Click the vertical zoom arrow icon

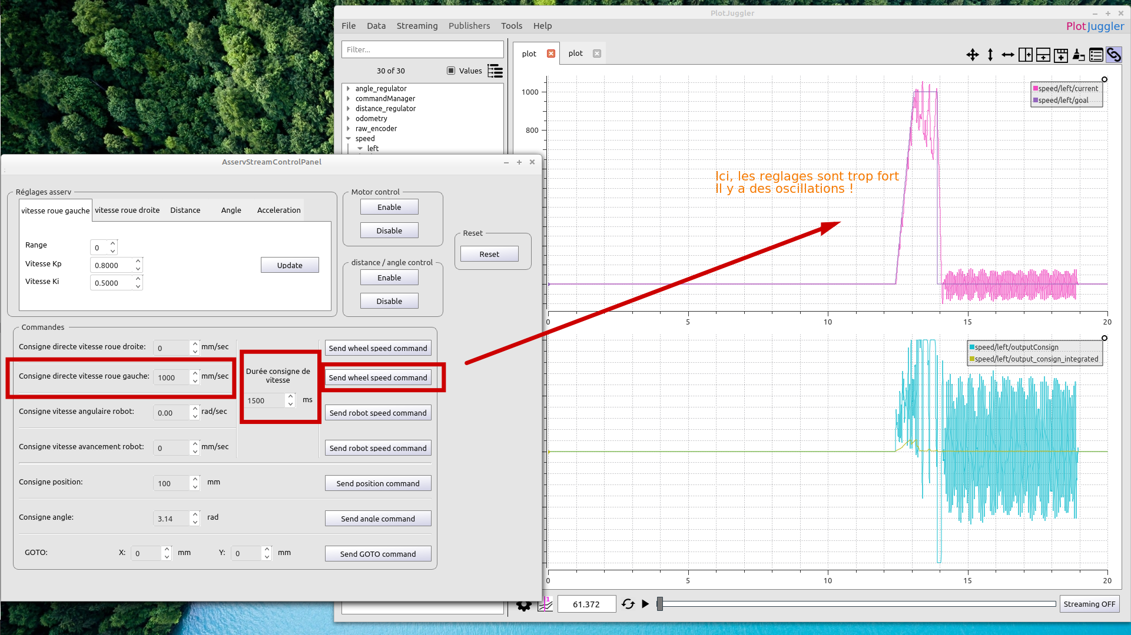pyautogui.click(x=990, y=55)
